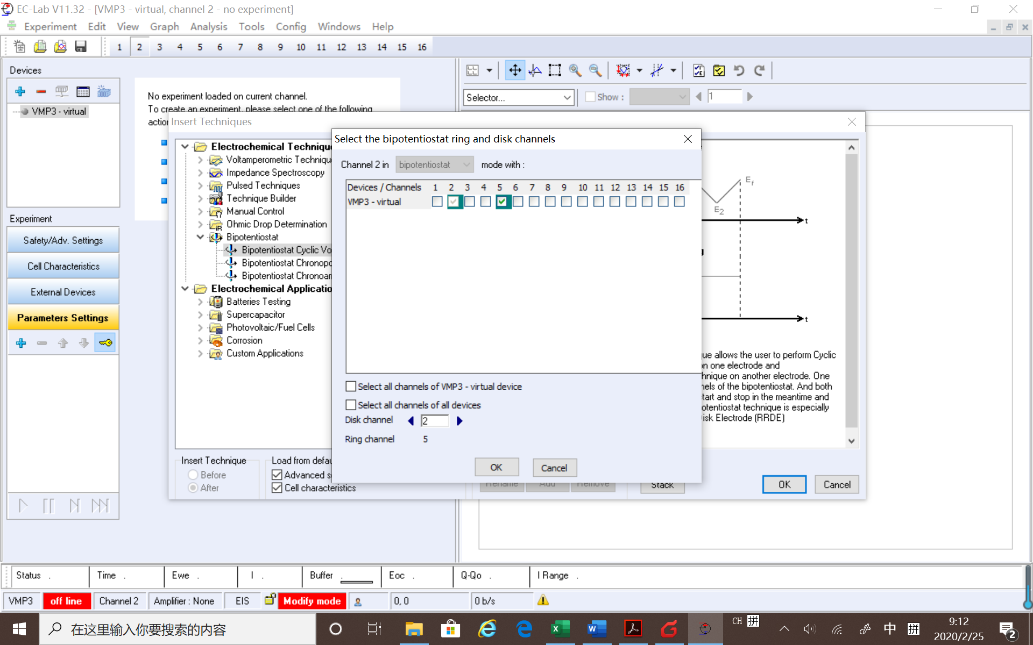This screenshot has width=1033, height=645.
Task: Switch to channel 7 tab
Action: [240, 47]
